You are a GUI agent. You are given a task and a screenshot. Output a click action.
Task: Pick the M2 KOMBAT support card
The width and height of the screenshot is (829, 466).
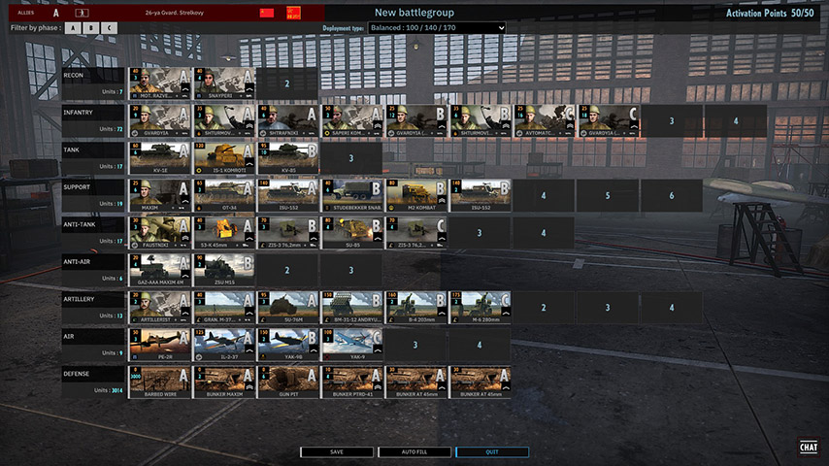(415, 196)
